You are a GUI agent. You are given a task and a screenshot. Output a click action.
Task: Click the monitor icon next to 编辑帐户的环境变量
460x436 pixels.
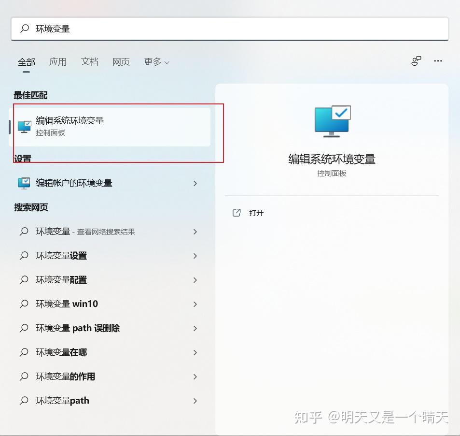(24, 183)
